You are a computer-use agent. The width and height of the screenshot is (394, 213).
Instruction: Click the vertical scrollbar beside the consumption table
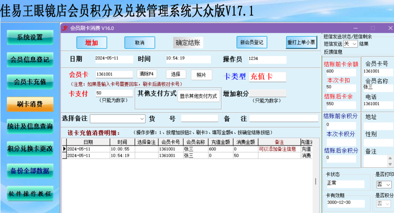click(316, 181)
